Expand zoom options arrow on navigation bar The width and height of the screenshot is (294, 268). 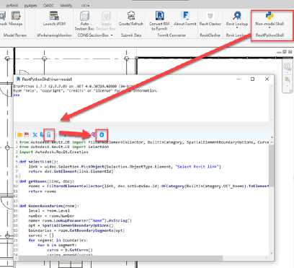point(288,85)
